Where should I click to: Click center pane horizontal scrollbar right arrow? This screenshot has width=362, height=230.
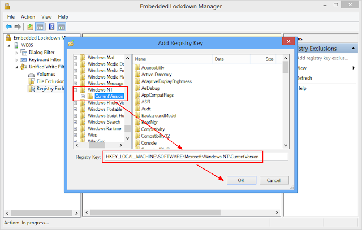277,212
